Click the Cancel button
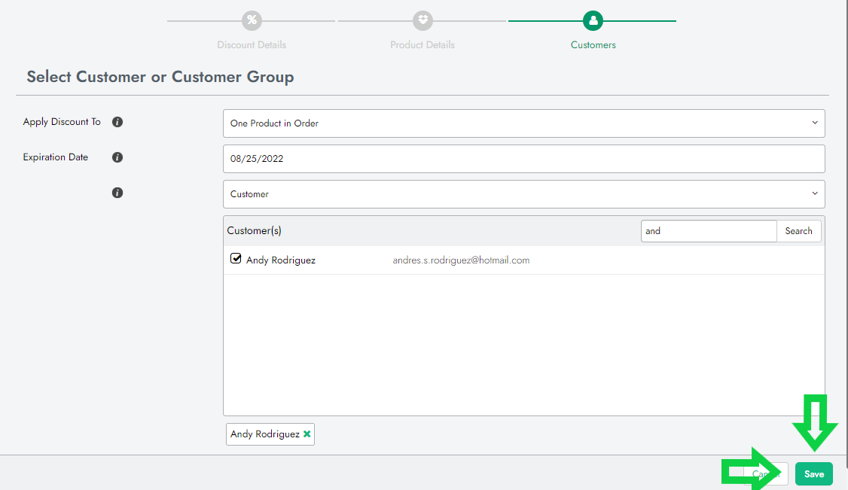Image resolution: width=848 pixels, height=490 pixels. pos(767,474)
